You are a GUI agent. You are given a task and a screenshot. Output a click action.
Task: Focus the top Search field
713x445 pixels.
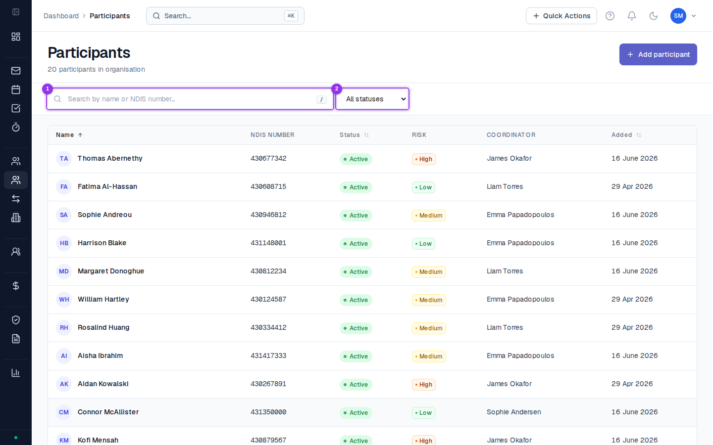[x=225, y=16]
